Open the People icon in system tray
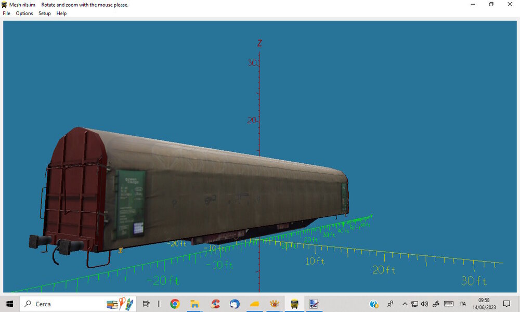 (391, 304)
